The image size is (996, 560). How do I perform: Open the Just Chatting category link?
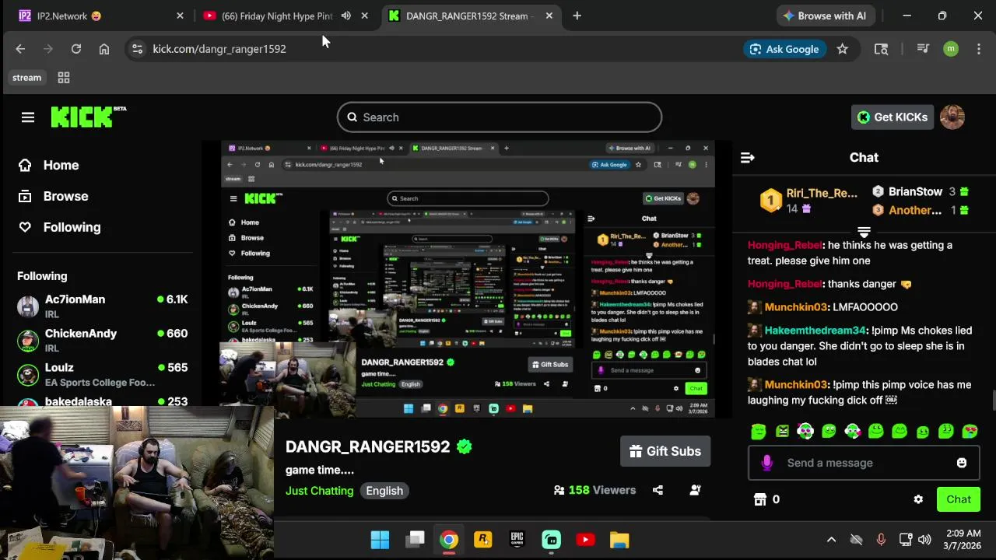coord(319,491)
